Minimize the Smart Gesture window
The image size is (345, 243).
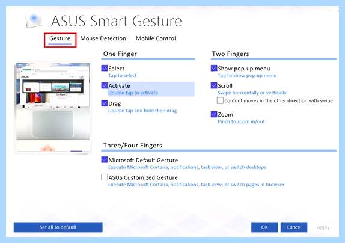click(x=329, y=11)
